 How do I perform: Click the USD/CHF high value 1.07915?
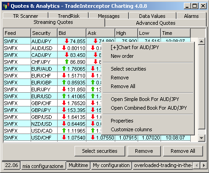[128, 138]
